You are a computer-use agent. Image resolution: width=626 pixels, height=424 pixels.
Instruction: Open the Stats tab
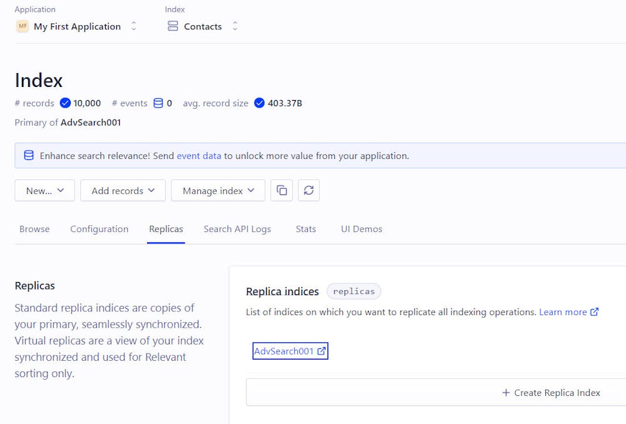point(305,229)
